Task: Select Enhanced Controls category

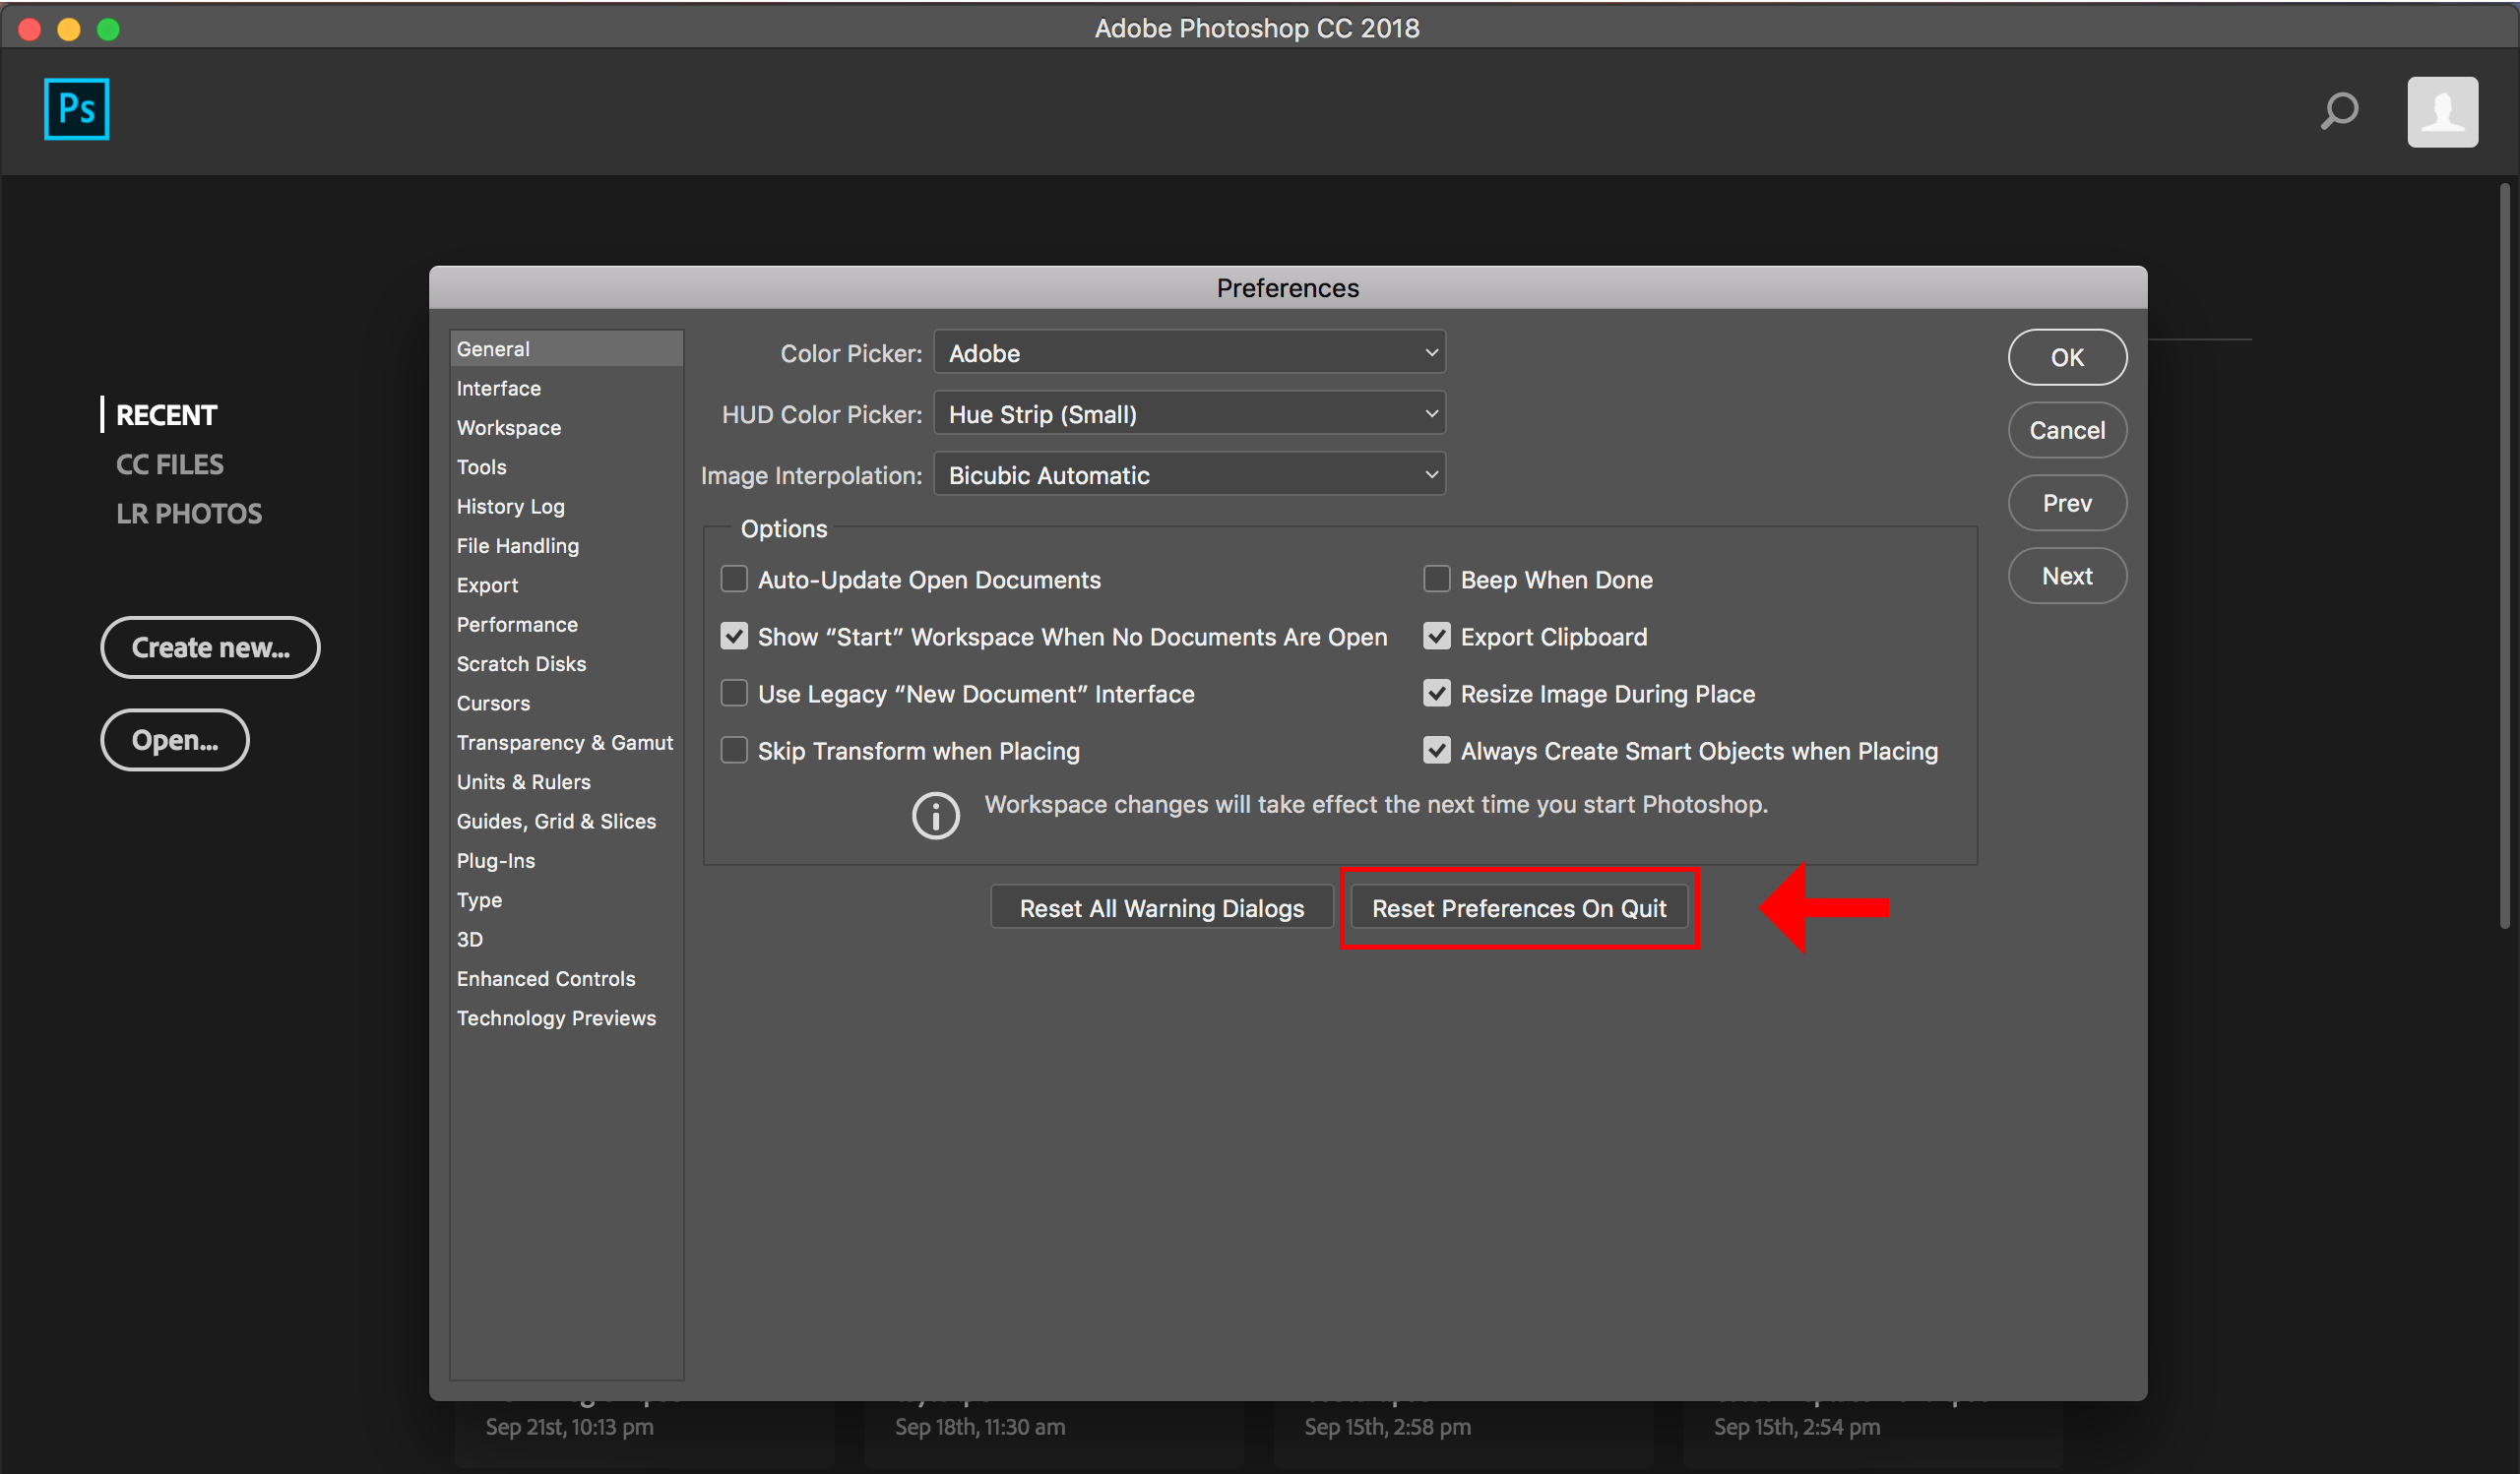Action: (566, 978)
